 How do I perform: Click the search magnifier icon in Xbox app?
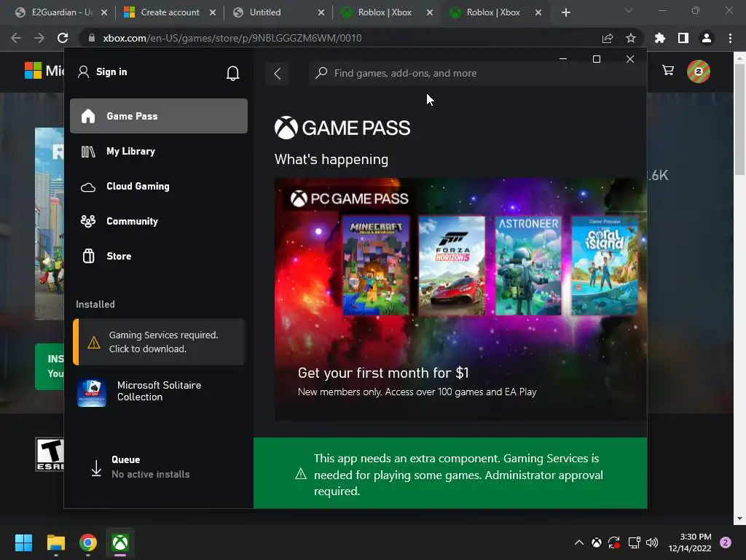pos(321,73)
